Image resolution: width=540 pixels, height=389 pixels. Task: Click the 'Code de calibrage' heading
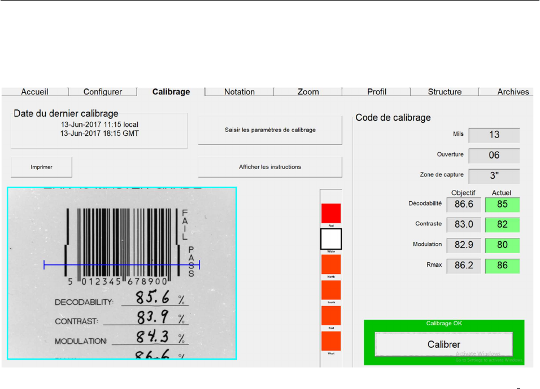click(x=393, y=117)
